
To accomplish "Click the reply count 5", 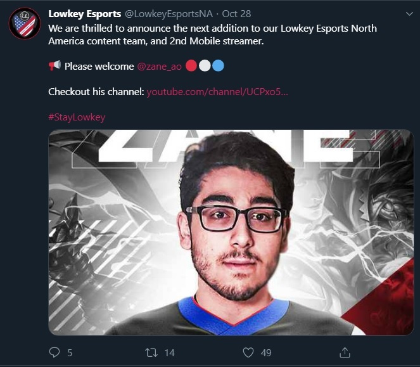I will tap(70, 353).
